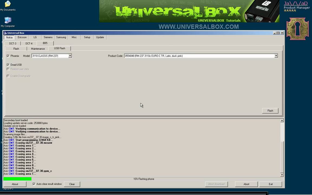Select the BB5 sub-tab
The image size is (312, 195).
point(45,43)
